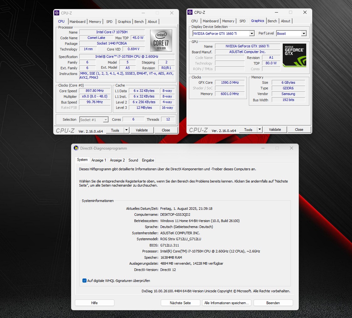Click the Core Speed value 897.80 MHz
Screen dimensions: 352x318
95,91
